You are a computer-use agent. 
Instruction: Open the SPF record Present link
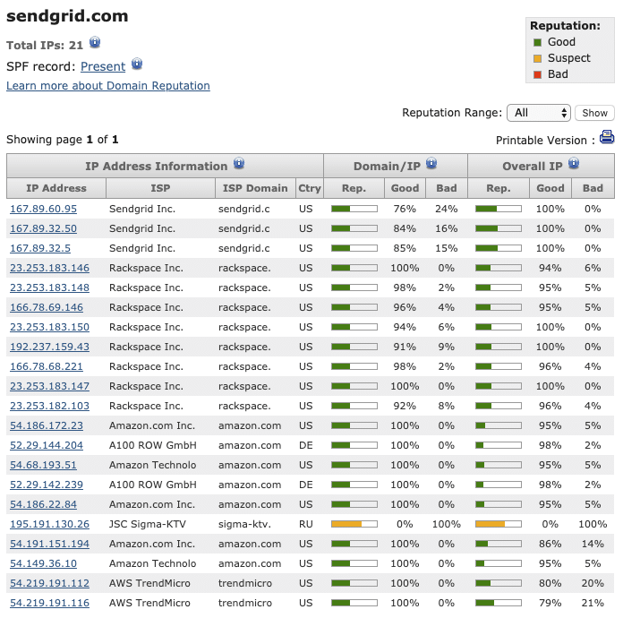(x=103, y=66)
